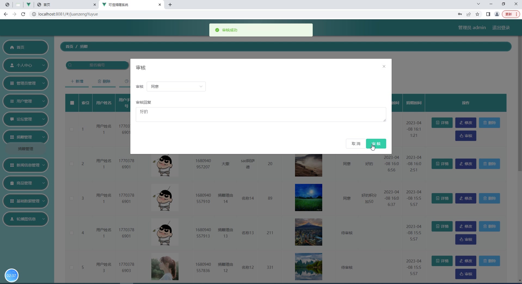Viewport: 522px width, 284px height.
Task: Open the 同意 approval dropdown in the dialog
Action: pos(176,87)
